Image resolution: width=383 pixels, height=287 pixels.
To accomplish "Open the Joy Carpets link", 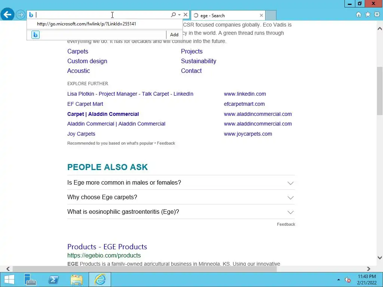I will coord(81,134).
